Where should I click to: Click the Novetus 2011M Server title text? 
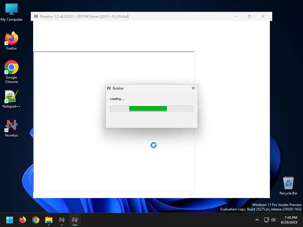click(x=84, y=17)
